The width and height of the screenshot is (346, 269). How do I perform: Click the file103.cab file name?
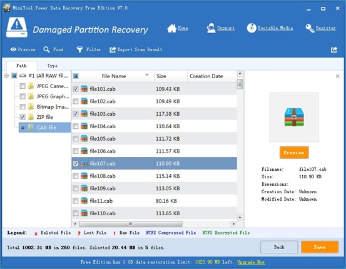pos(103,114)
